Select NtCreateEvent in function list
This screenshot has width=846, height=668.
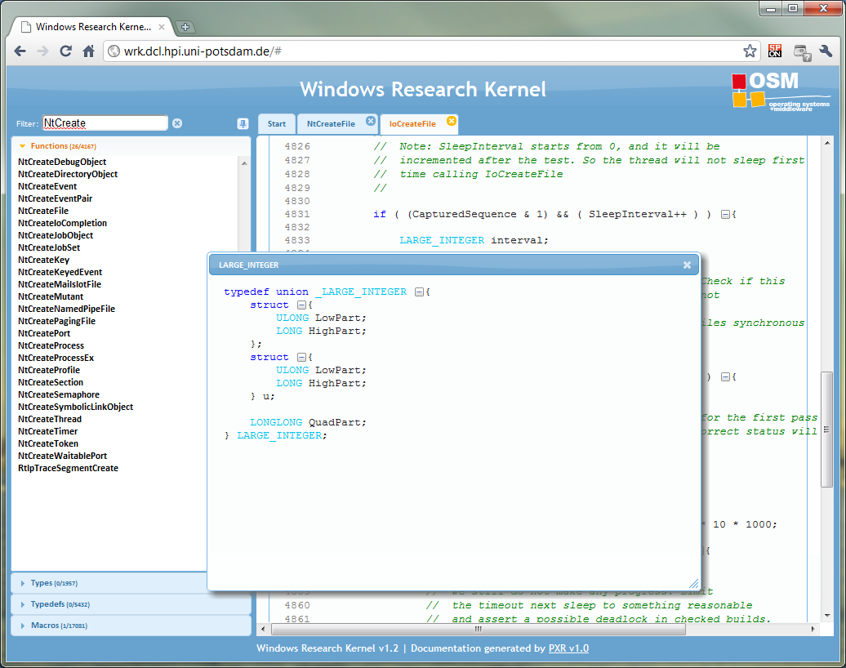47,186
